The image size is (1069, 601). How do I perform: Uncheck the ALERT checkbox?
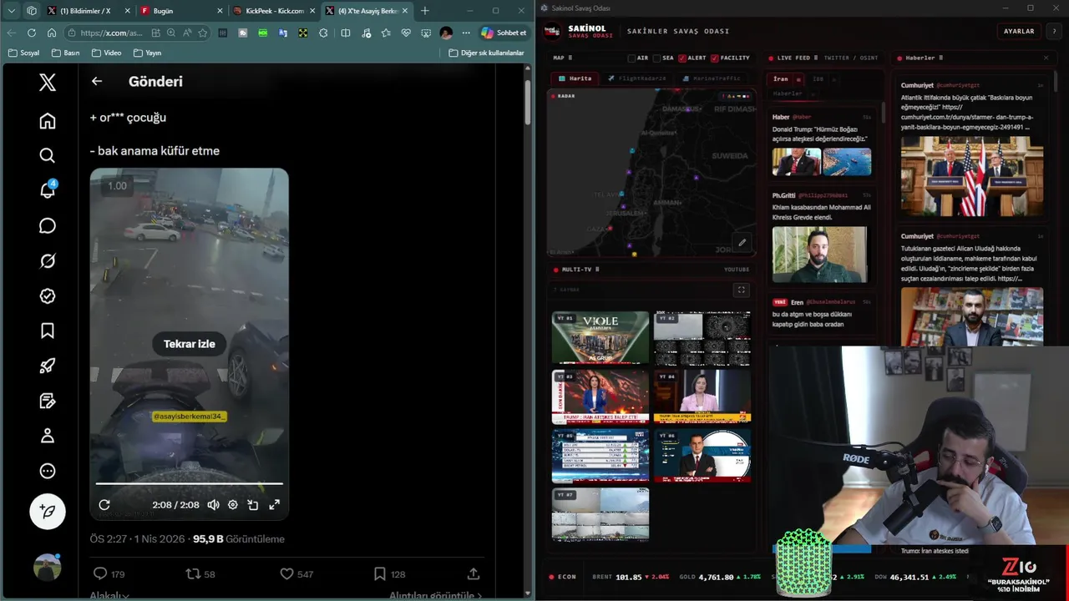tap(682, 58)
